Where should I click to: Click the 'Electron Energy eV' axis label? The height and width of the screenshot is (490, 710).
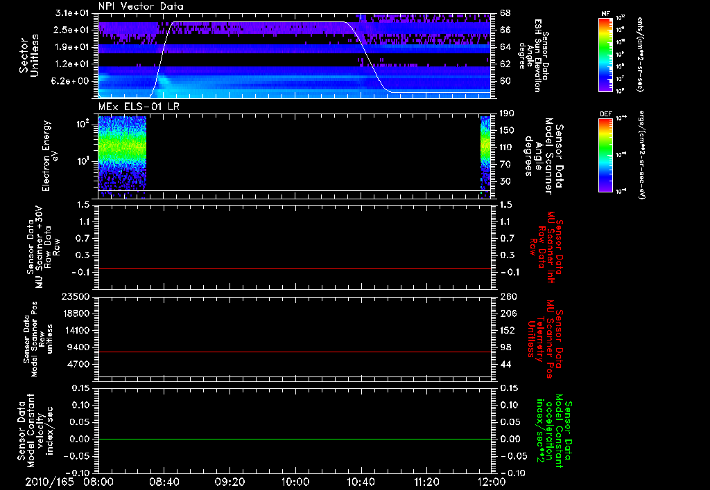point(50,156)
